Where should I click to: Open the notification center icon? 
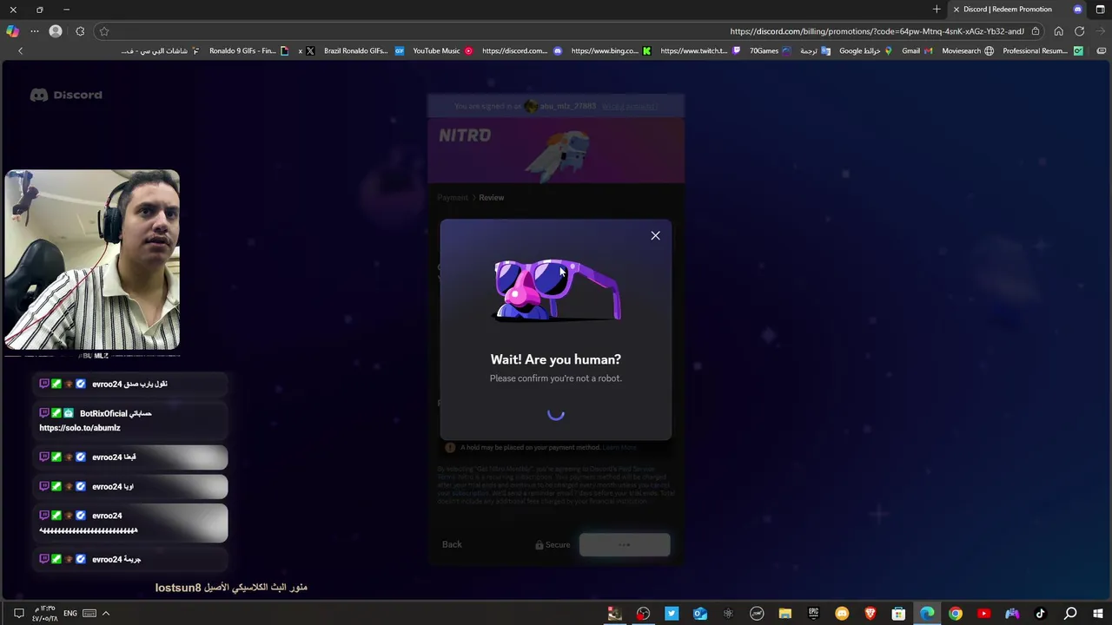point(18,614)
